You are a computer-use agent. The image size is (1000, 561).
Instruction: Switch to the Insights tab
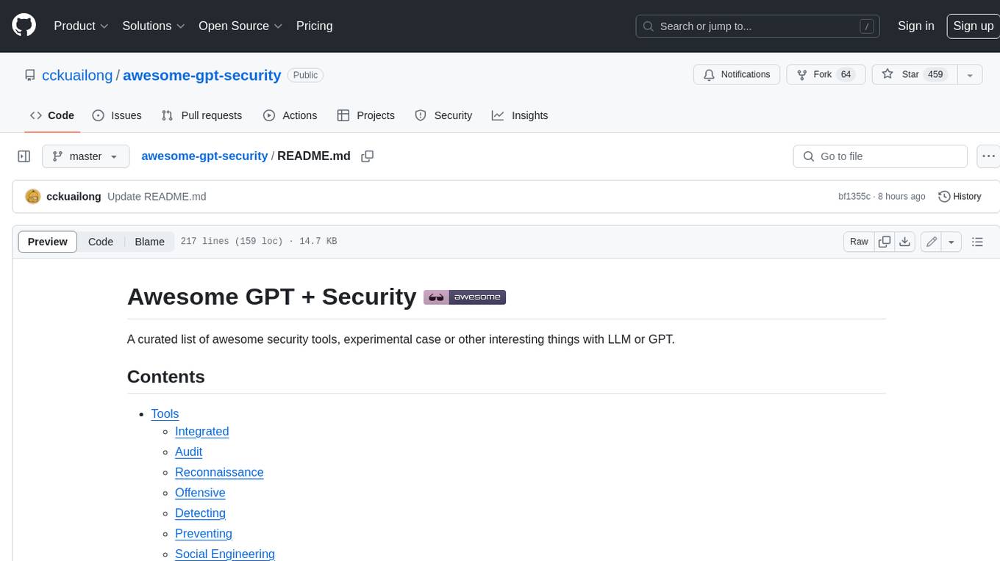coord(520,115)
